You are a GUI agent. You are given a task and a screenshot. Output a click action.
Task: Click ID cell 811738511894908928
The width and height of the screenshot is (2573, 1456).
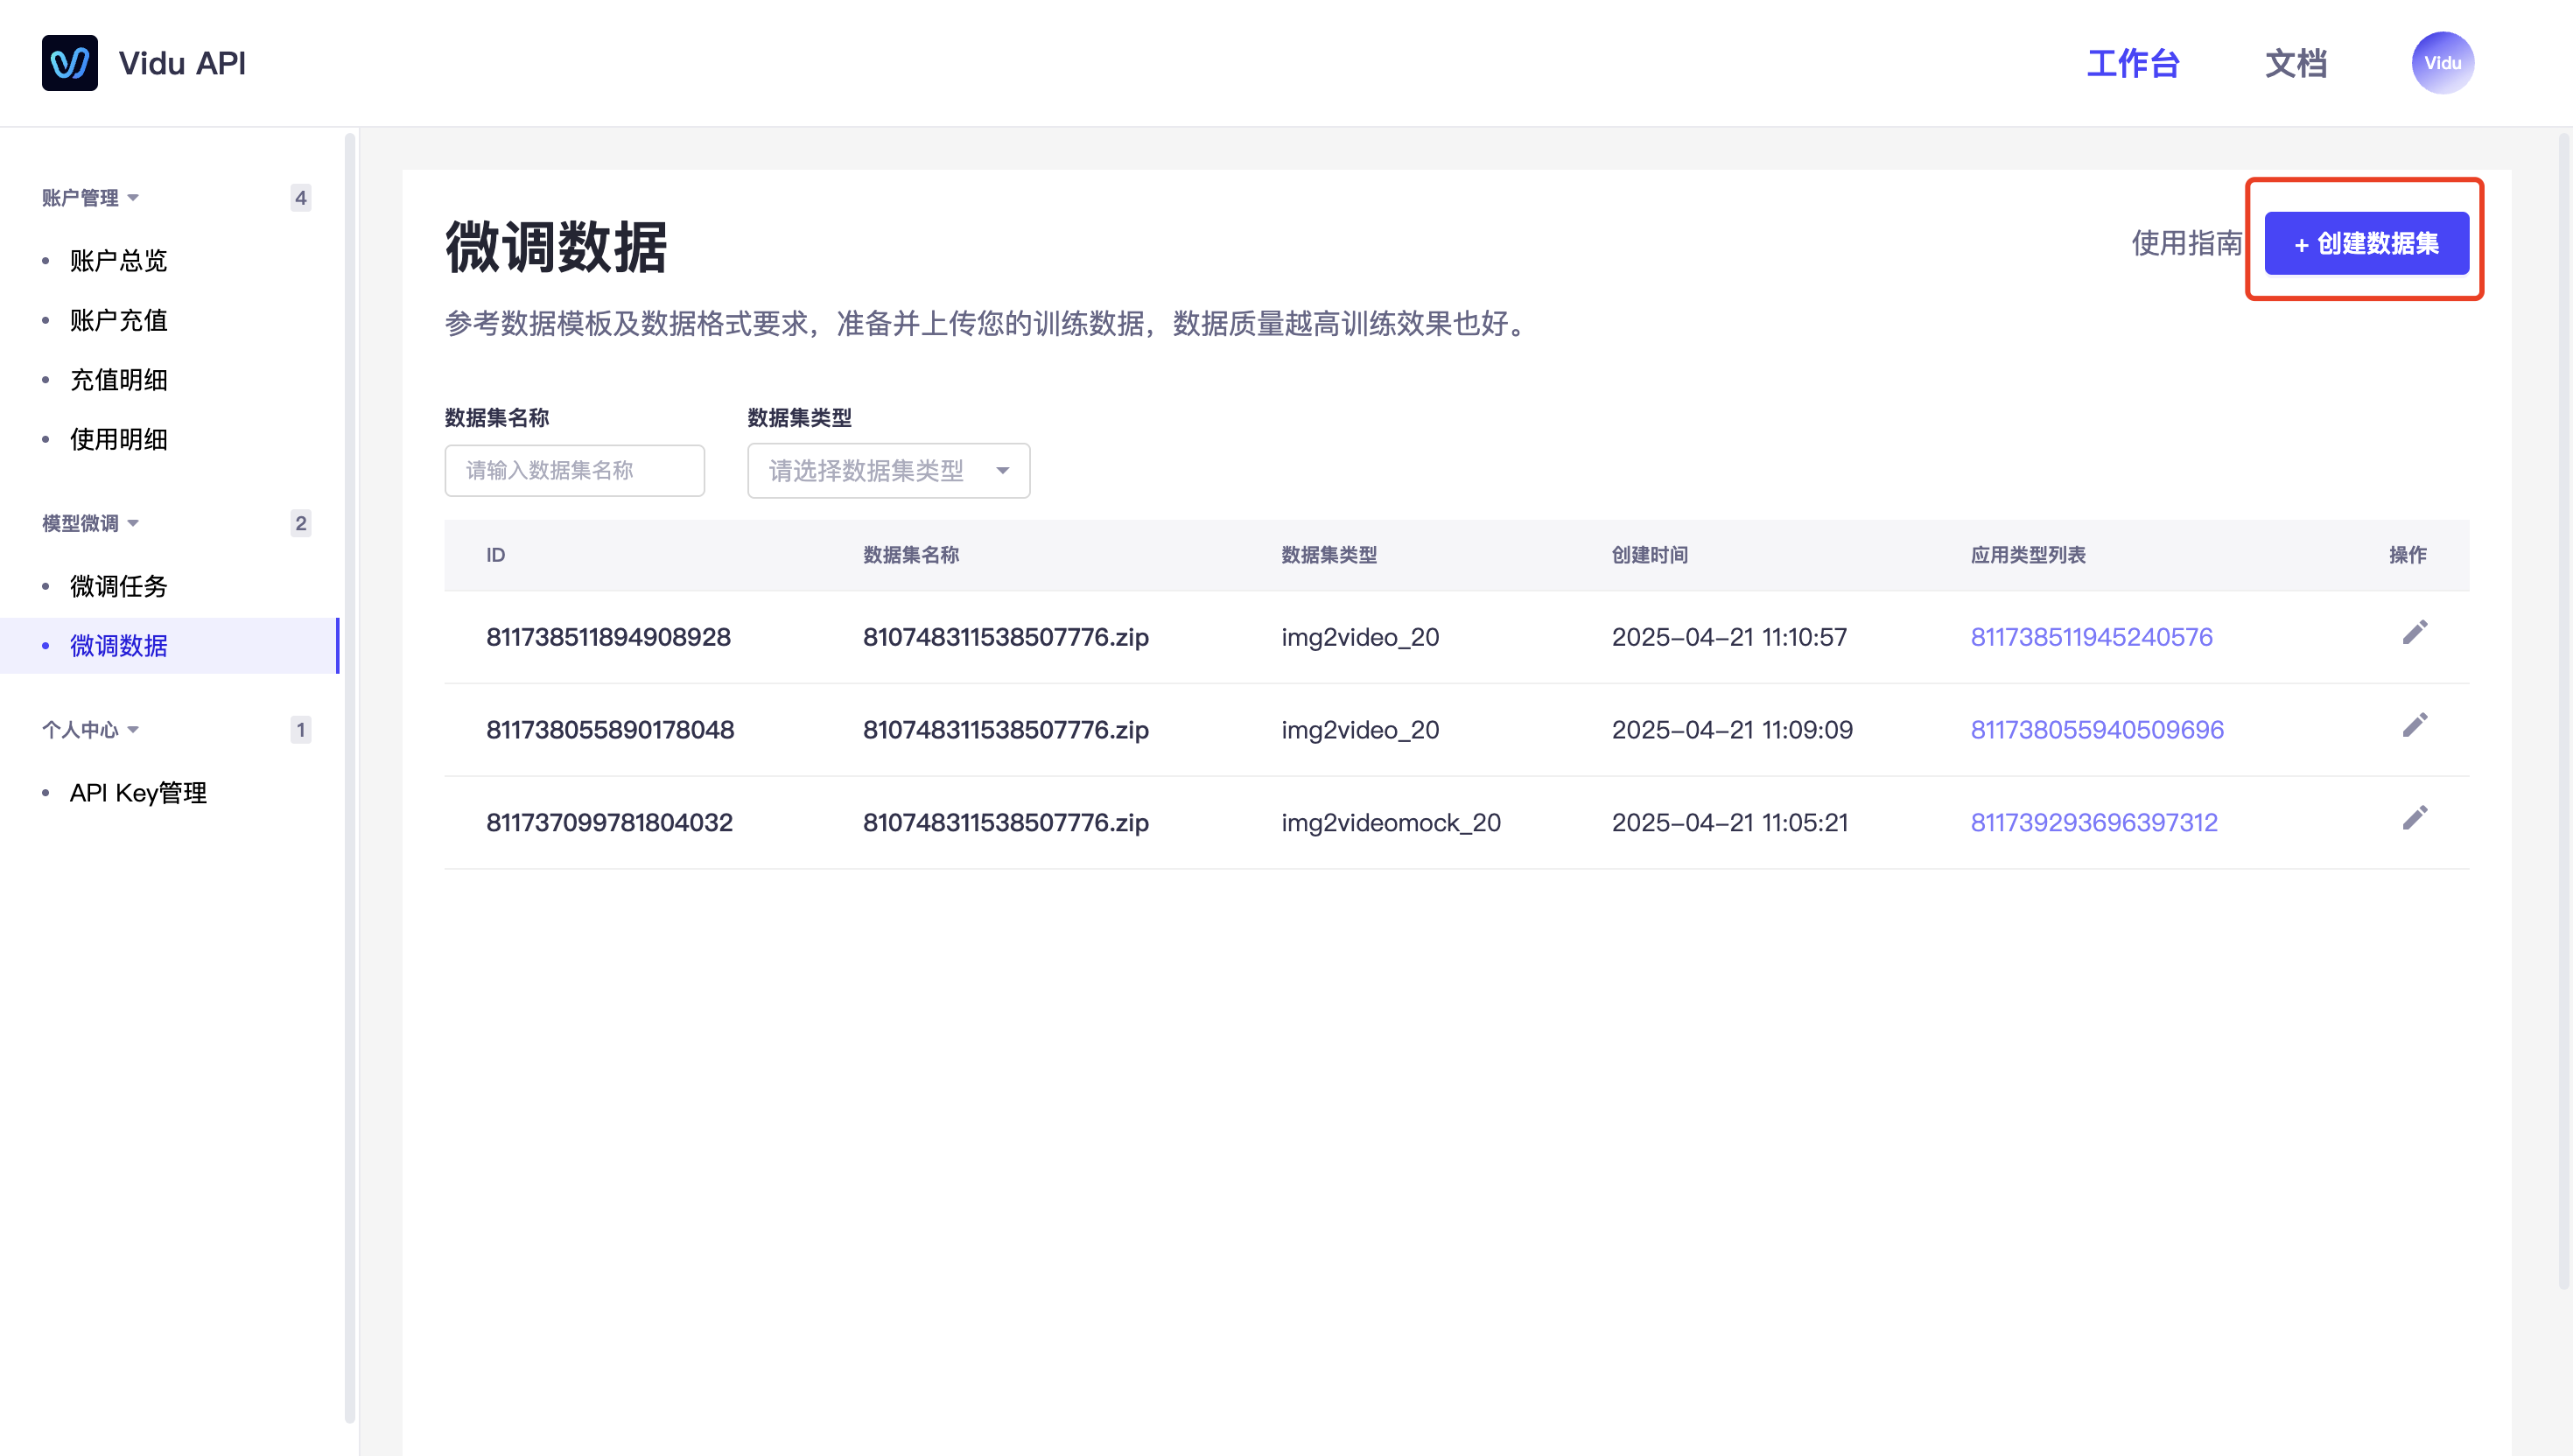[608, 637]
